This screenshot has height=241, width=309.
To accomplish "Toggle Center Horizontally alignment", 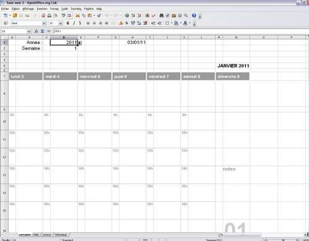I will coord(94,23).
